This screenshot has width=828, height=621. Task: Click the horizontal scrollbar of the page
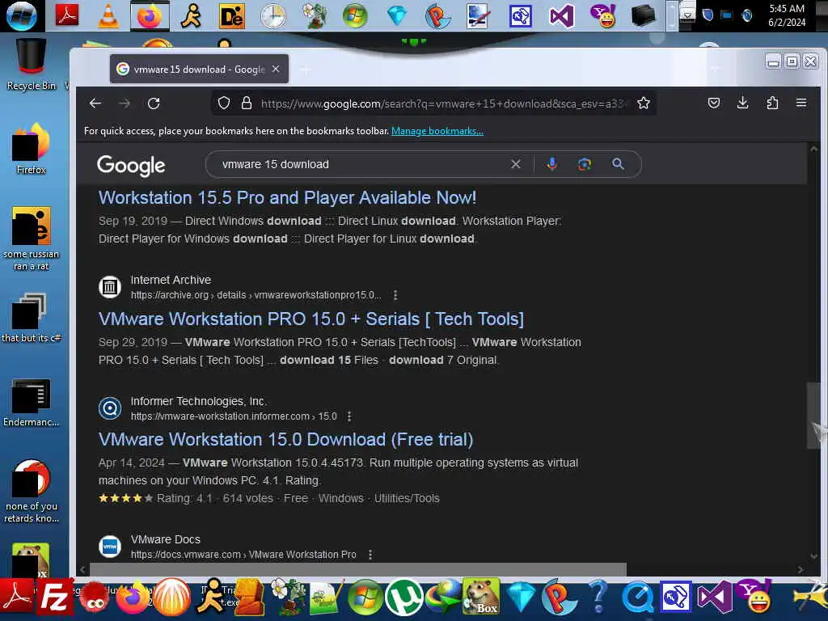click(358, 569)
